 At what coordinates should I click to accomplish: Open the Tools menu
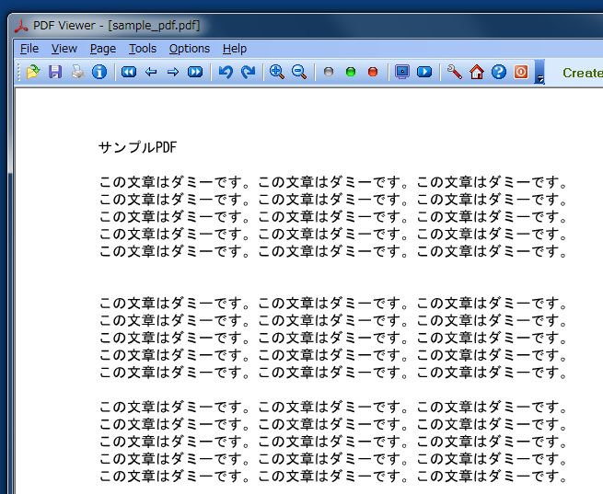pyautogui.click(x=143, y=49)
